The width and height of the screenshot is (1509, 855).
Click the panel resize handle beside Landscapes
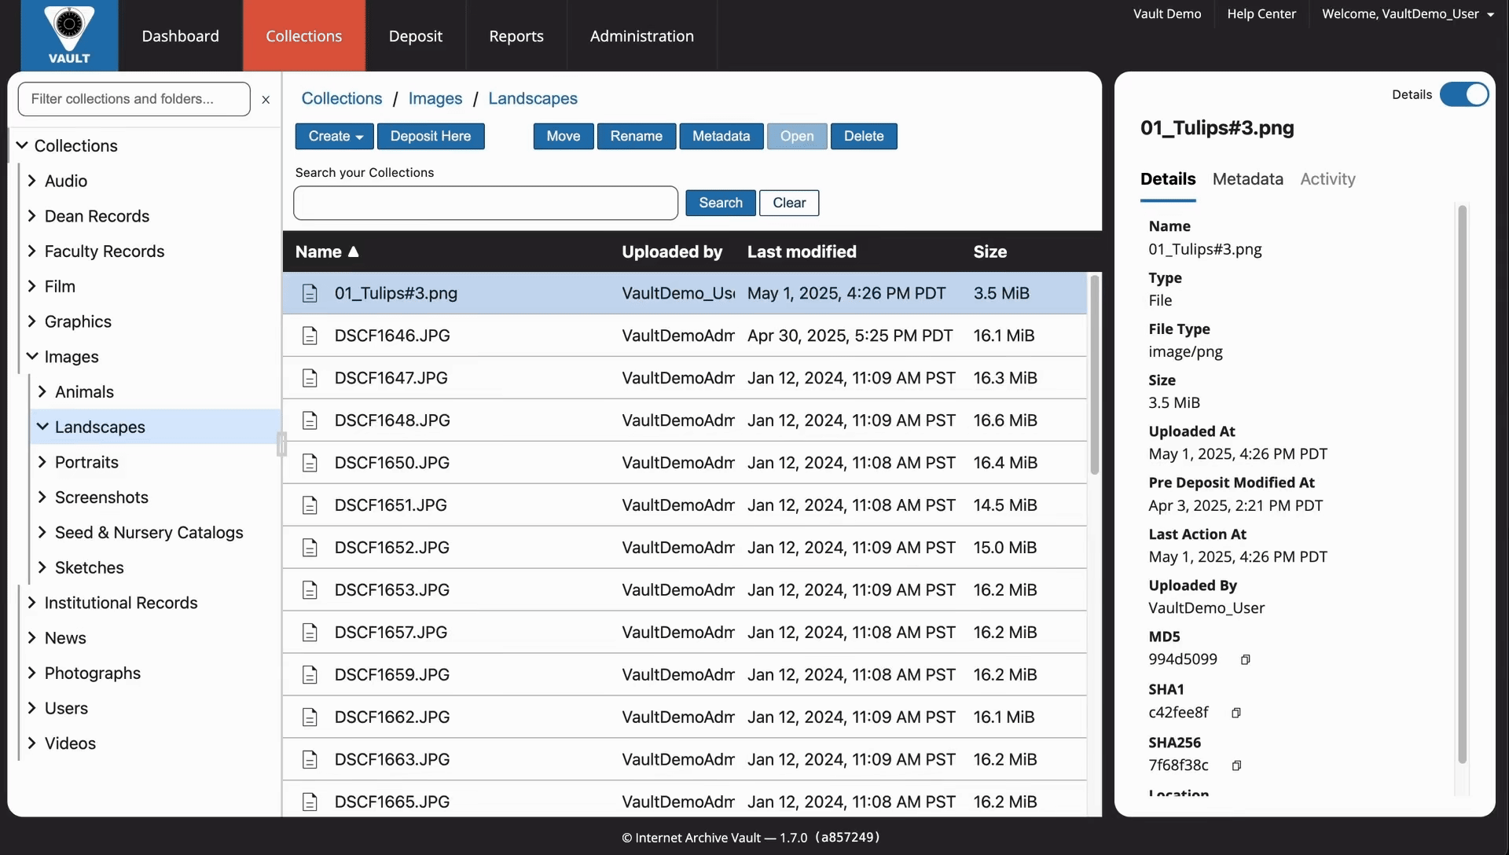(x=281, y=444)
